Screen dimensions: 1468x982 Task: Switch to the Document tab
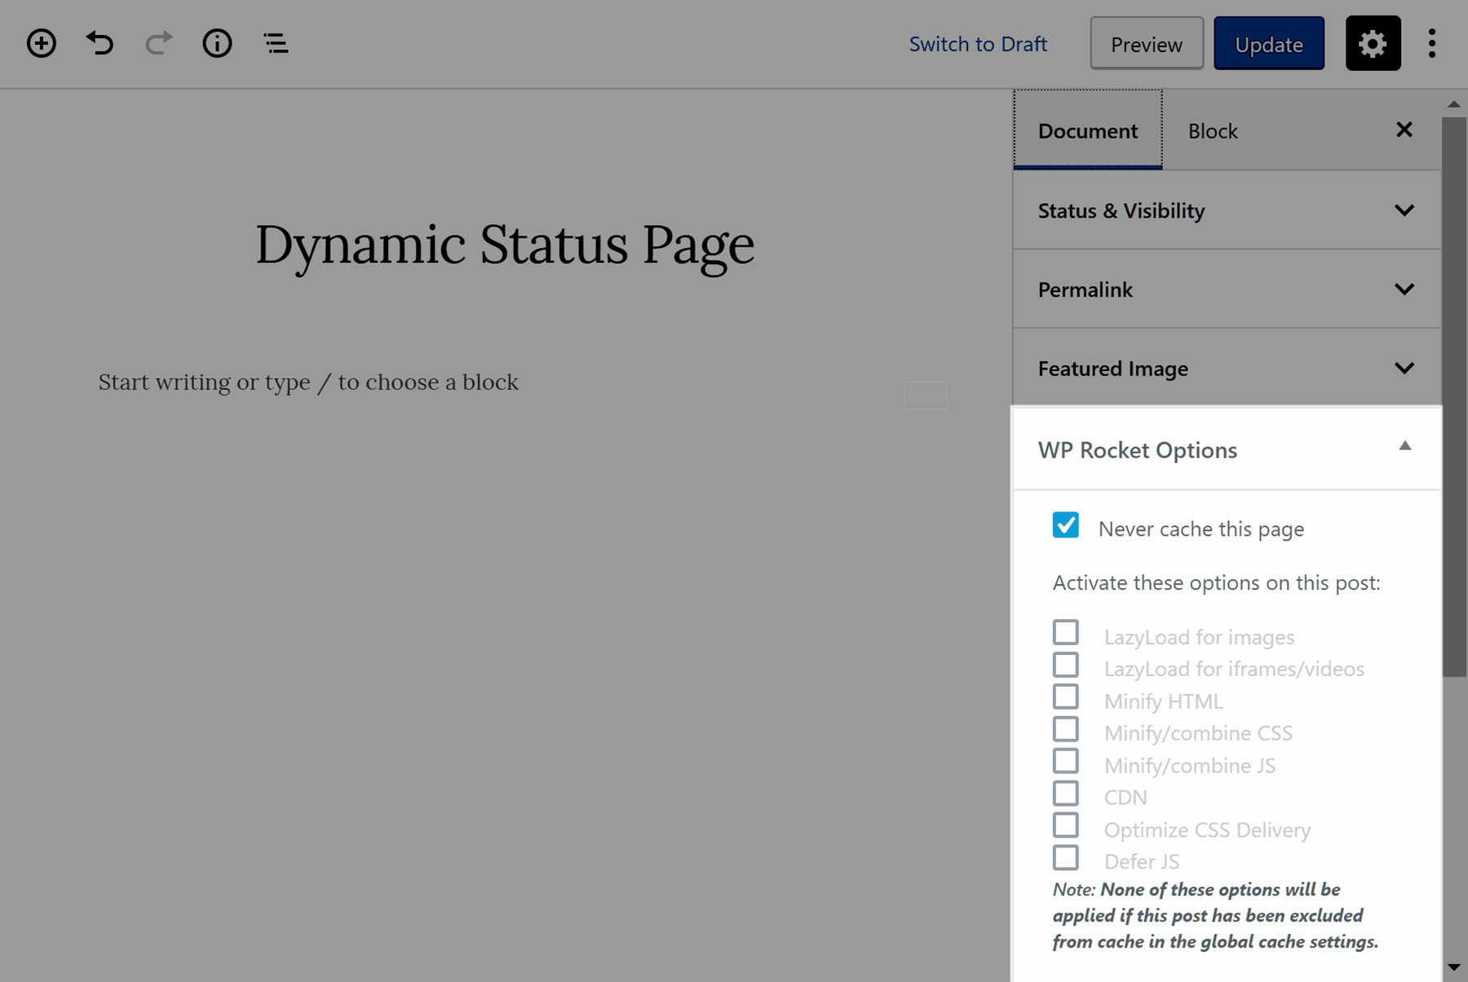(x=1088, y=130)
